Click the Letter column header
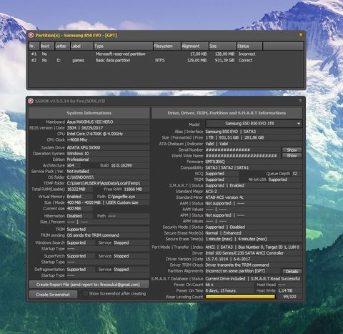This screenshot has height=334, width=343. [62, 46]
